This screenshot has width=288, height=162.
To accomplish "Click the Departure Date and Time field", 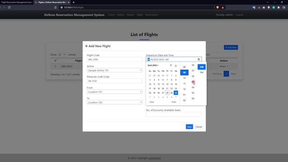I will [x=174, y=59].
